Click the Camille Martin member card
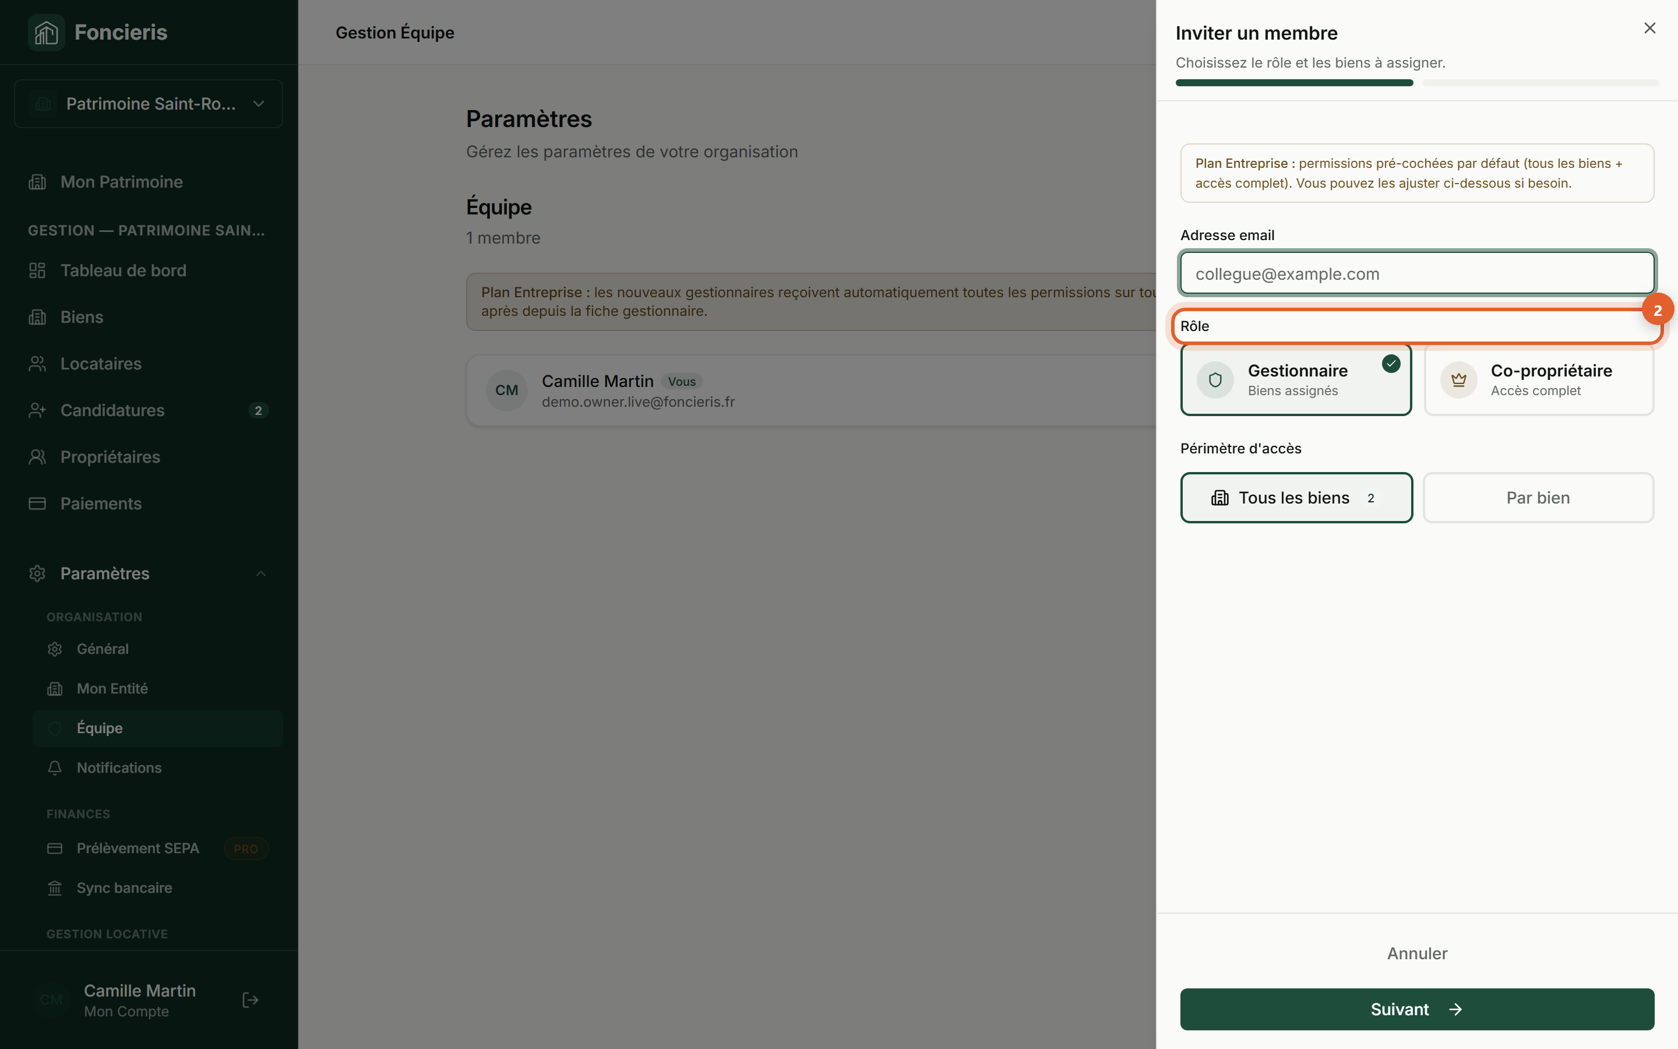 pos(811,390)
